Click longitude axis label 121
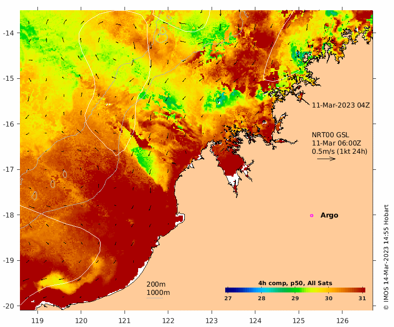The height and width of the screenshot is (327, 394). tap(125, 321)
